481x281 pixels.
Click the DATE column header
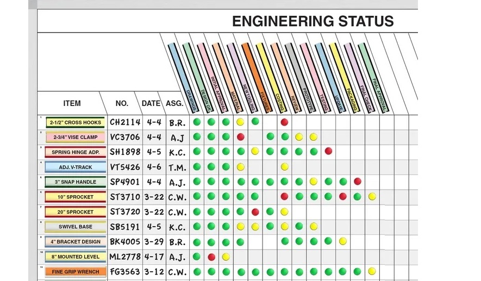click(151, 103)
